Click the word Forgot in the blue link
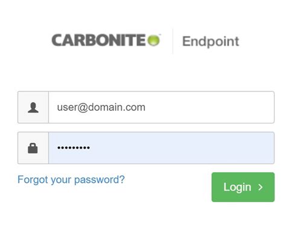Viewport: 286px width, 225px height. point(33,180)
